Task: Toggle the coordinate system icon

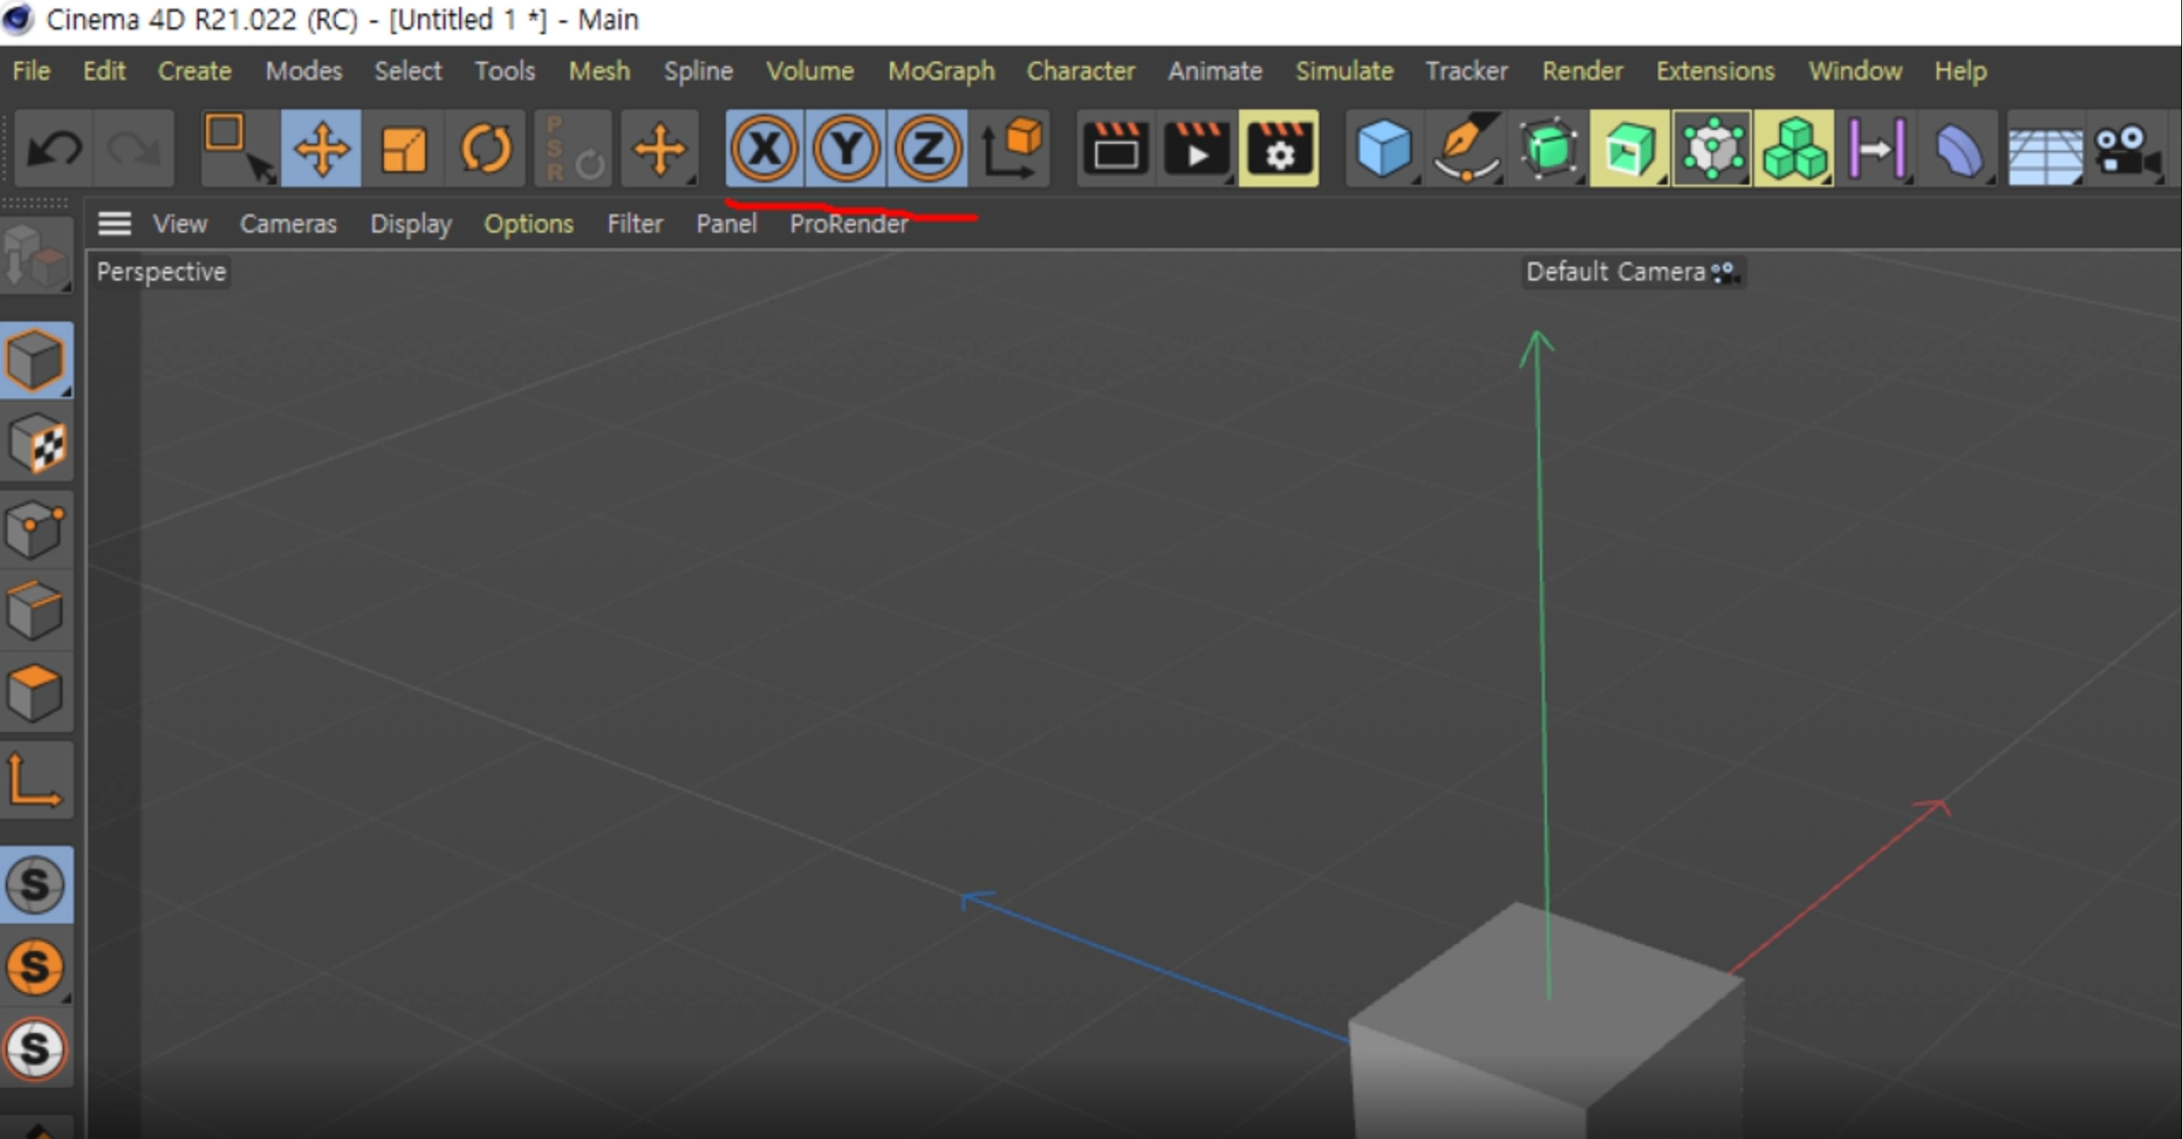Action: (x=1011, y=148)
